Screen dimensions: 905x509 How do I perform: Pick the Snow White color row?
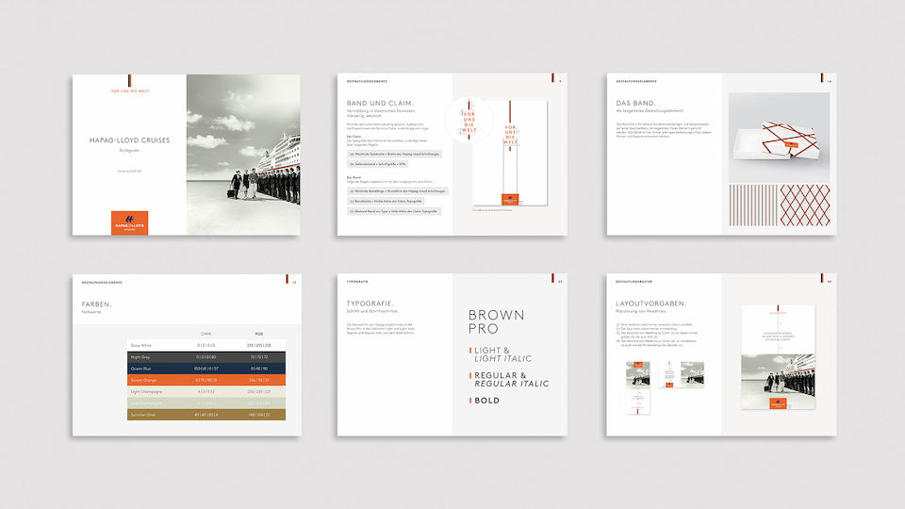(206, 345)
